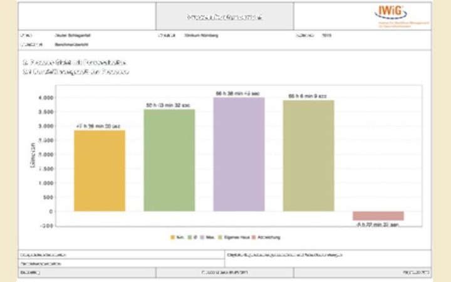Click the 'Benchmarkübersicht' text

pos(71,44)
